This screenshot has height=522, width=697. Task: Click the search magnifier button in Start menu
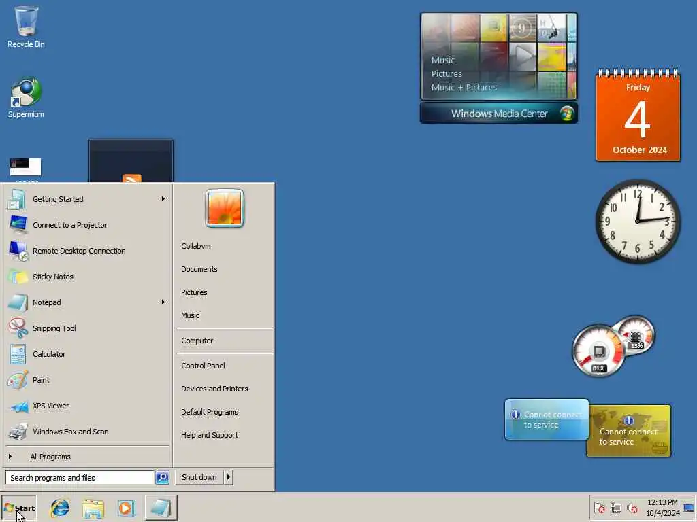(162, 478)
